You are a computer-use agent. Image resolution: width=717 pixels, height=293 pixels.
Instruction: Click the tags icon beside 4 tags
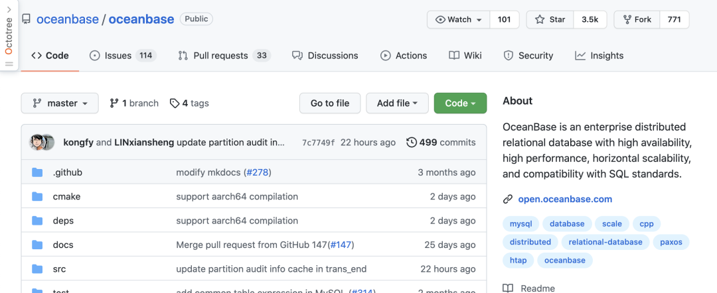coord(175,103)
